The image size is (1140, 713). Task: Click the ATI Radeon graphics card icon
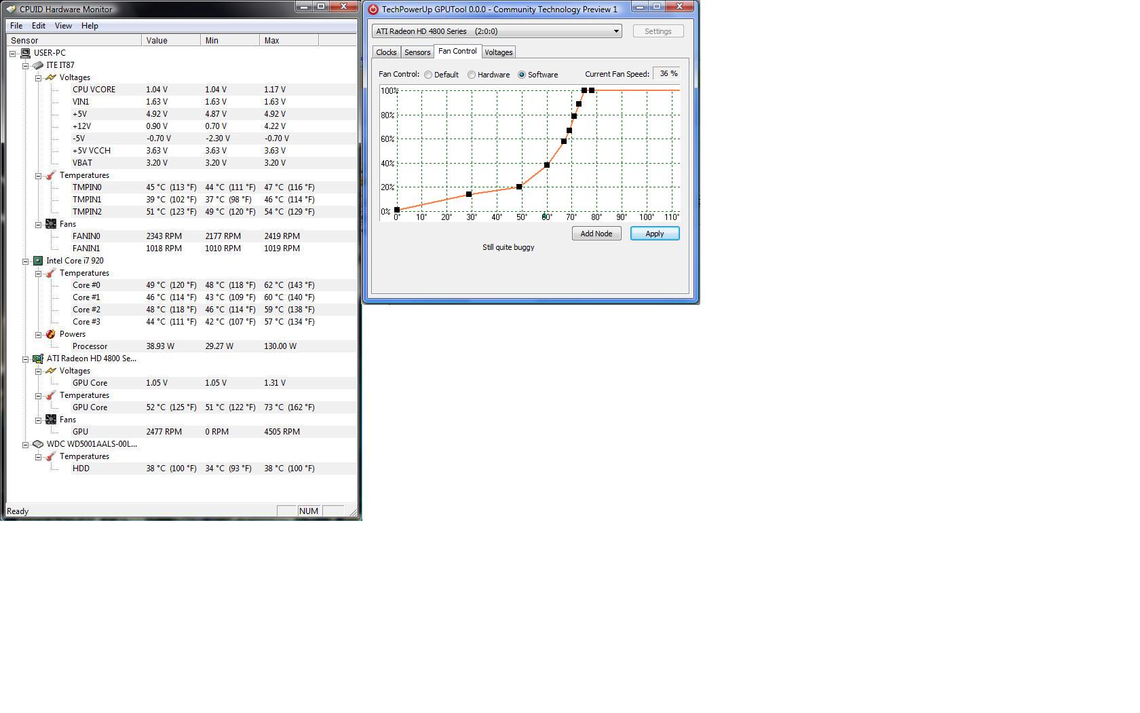pos(38,359)
